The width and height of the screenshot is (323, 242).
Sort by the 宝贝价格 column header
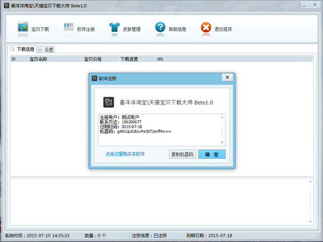pyautogui.click(x=93, y=59)
